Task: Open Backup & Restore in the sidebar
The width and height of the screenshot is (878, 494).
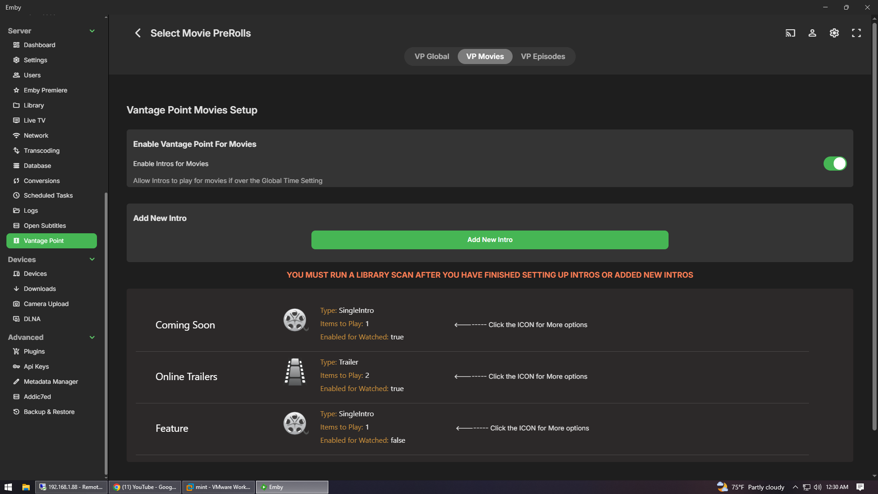Action: pyautogui.click(x=49, y=412)
